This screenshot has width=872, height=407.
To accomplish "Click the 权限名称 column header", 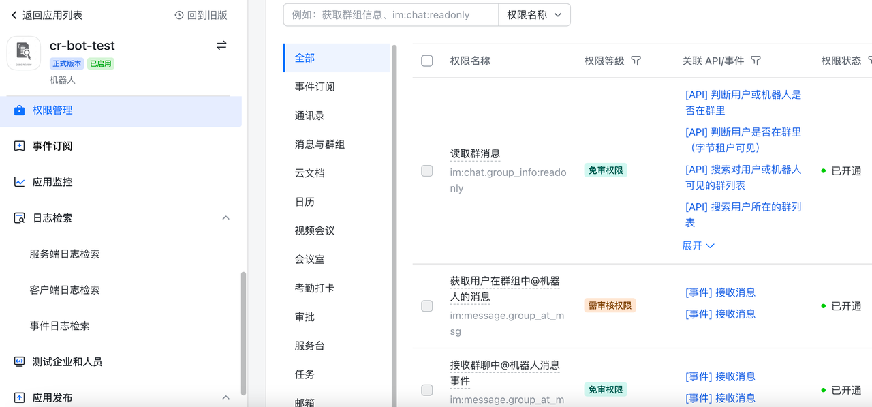I will pos(470,61).
